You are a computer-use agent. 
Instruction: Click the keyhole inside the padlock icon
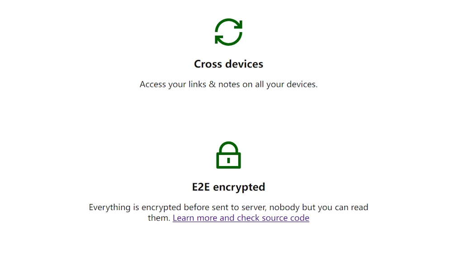click(x=228, y=160)
